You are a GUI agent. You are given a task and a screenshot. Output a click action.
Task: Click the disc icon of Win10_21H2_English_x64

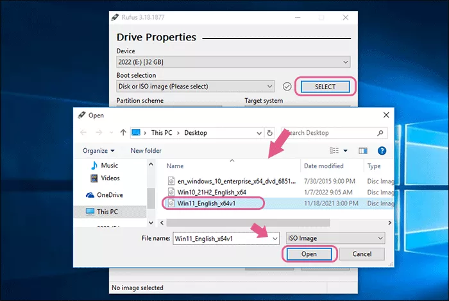coord(171,192)
